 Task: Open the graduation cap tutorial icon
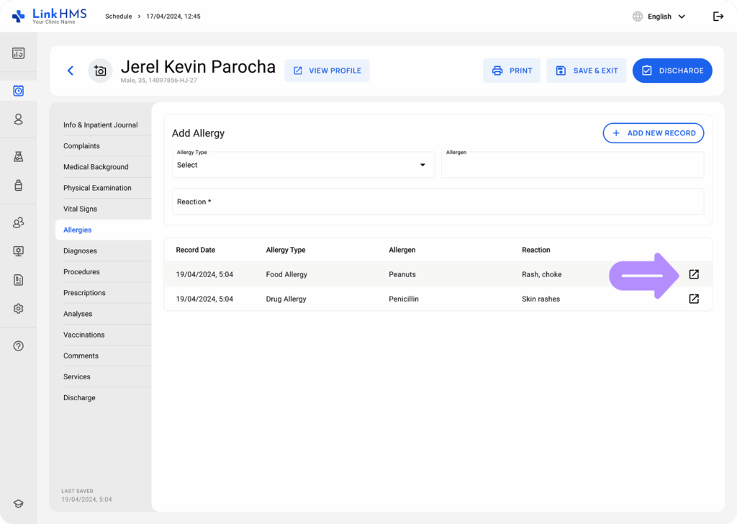[18, 503]
